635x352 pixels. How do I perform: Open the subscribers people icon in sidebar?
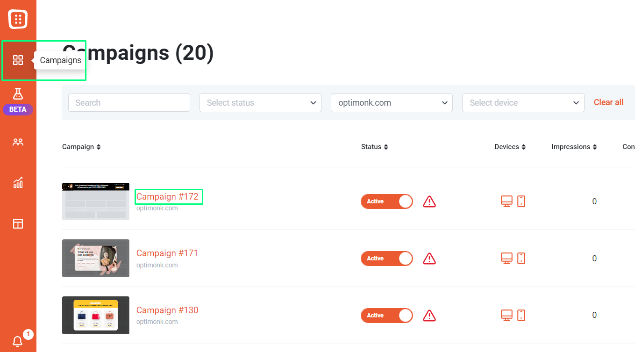[x=18, y=142]
